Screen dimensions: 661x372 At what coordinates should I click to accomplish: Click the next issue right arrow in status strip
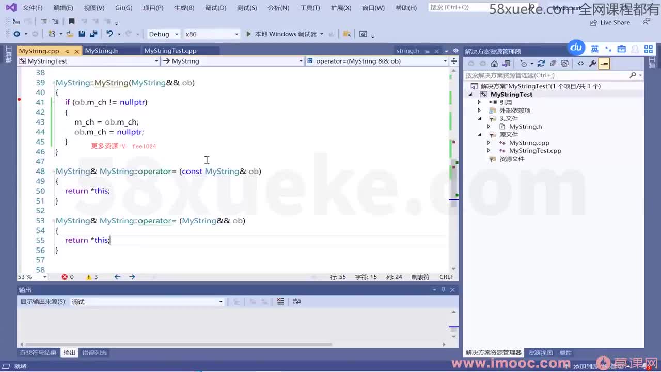[132, 277]
